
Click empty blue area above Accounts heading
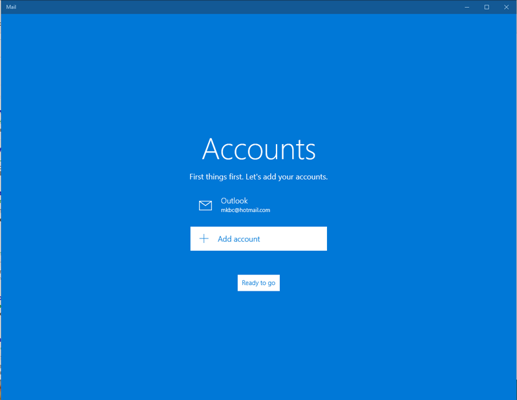pos(258,78)
